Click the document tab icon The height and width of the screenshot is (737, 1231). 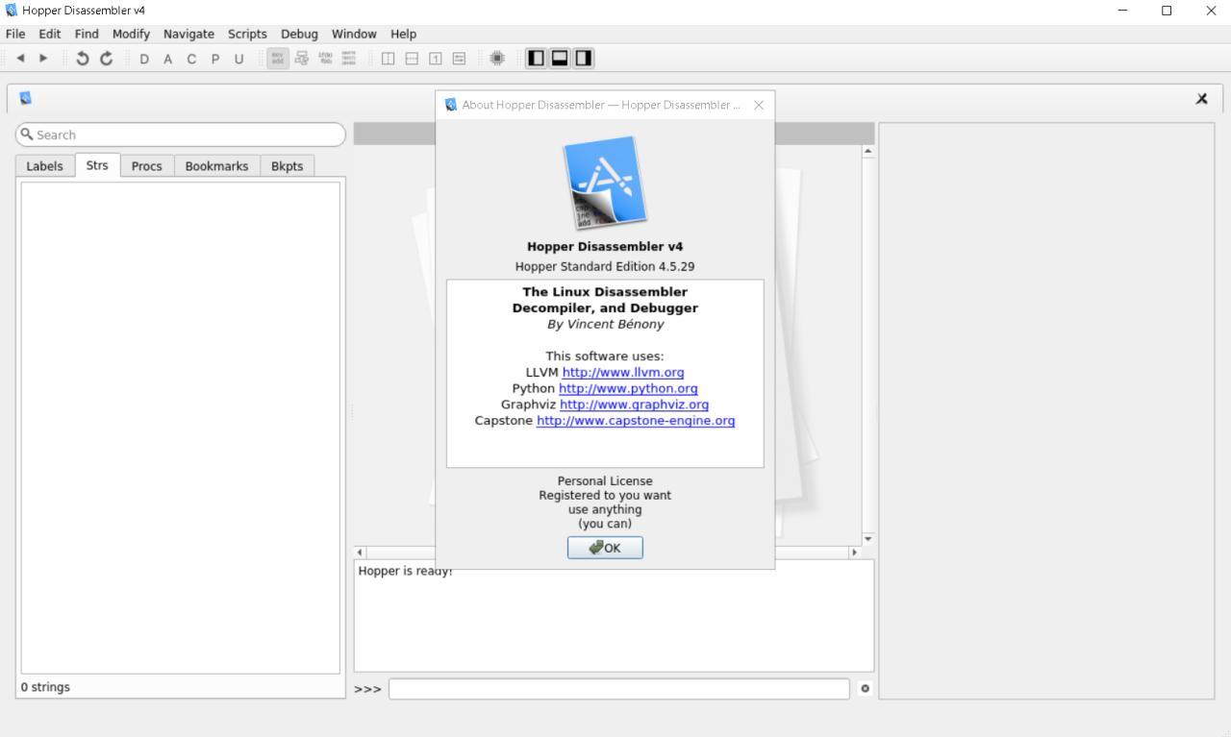[25, 98]
